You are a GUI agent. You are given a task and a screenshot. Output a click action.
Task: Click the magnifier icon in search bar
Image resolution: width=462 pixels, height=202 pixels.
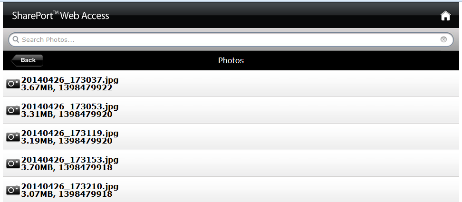(x=16, y=39)
